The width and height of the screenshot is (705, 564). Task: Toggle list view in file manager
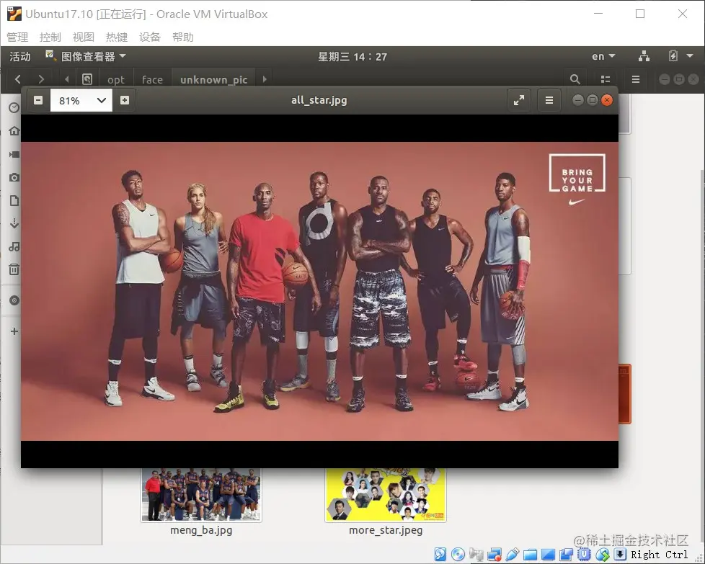pyautogui.click(x=606, y=79)
